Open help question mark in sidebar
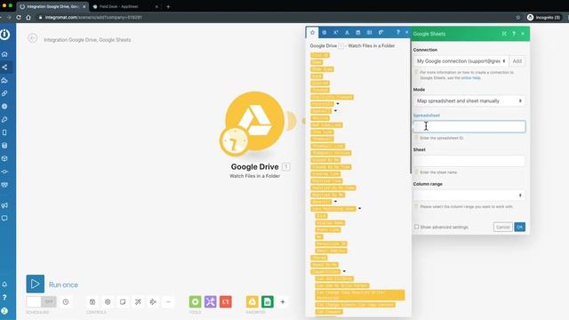 coord(4,297)
